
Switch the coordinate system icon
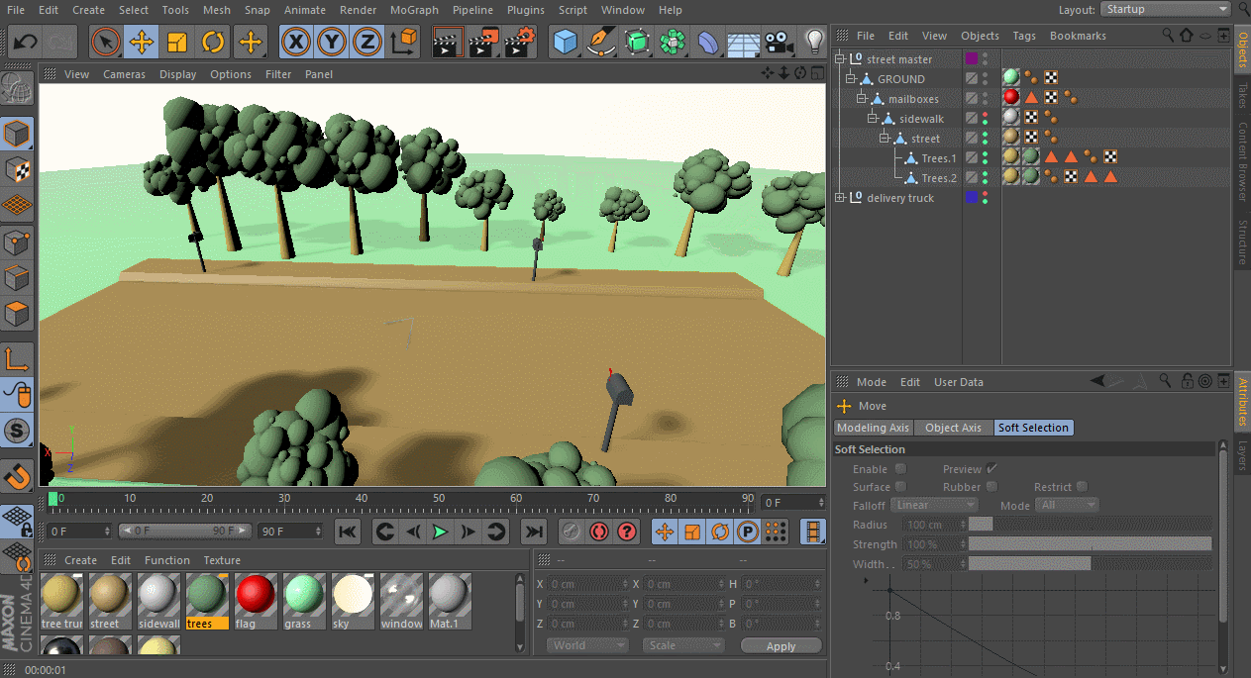coord(404,43)
